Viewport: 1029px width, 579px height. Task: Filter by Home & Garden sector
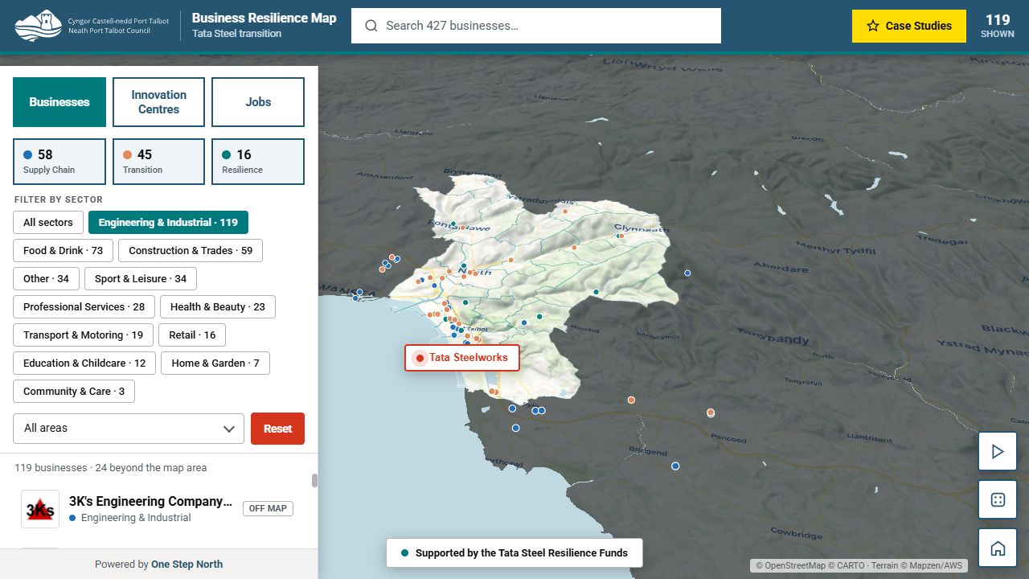click(215, 363)
